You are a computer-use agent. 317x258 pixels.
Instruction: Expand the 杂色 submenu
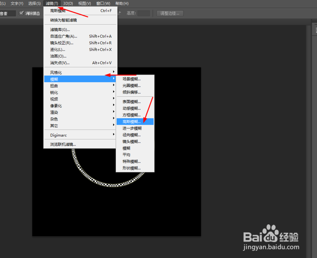tap(80, 119)
